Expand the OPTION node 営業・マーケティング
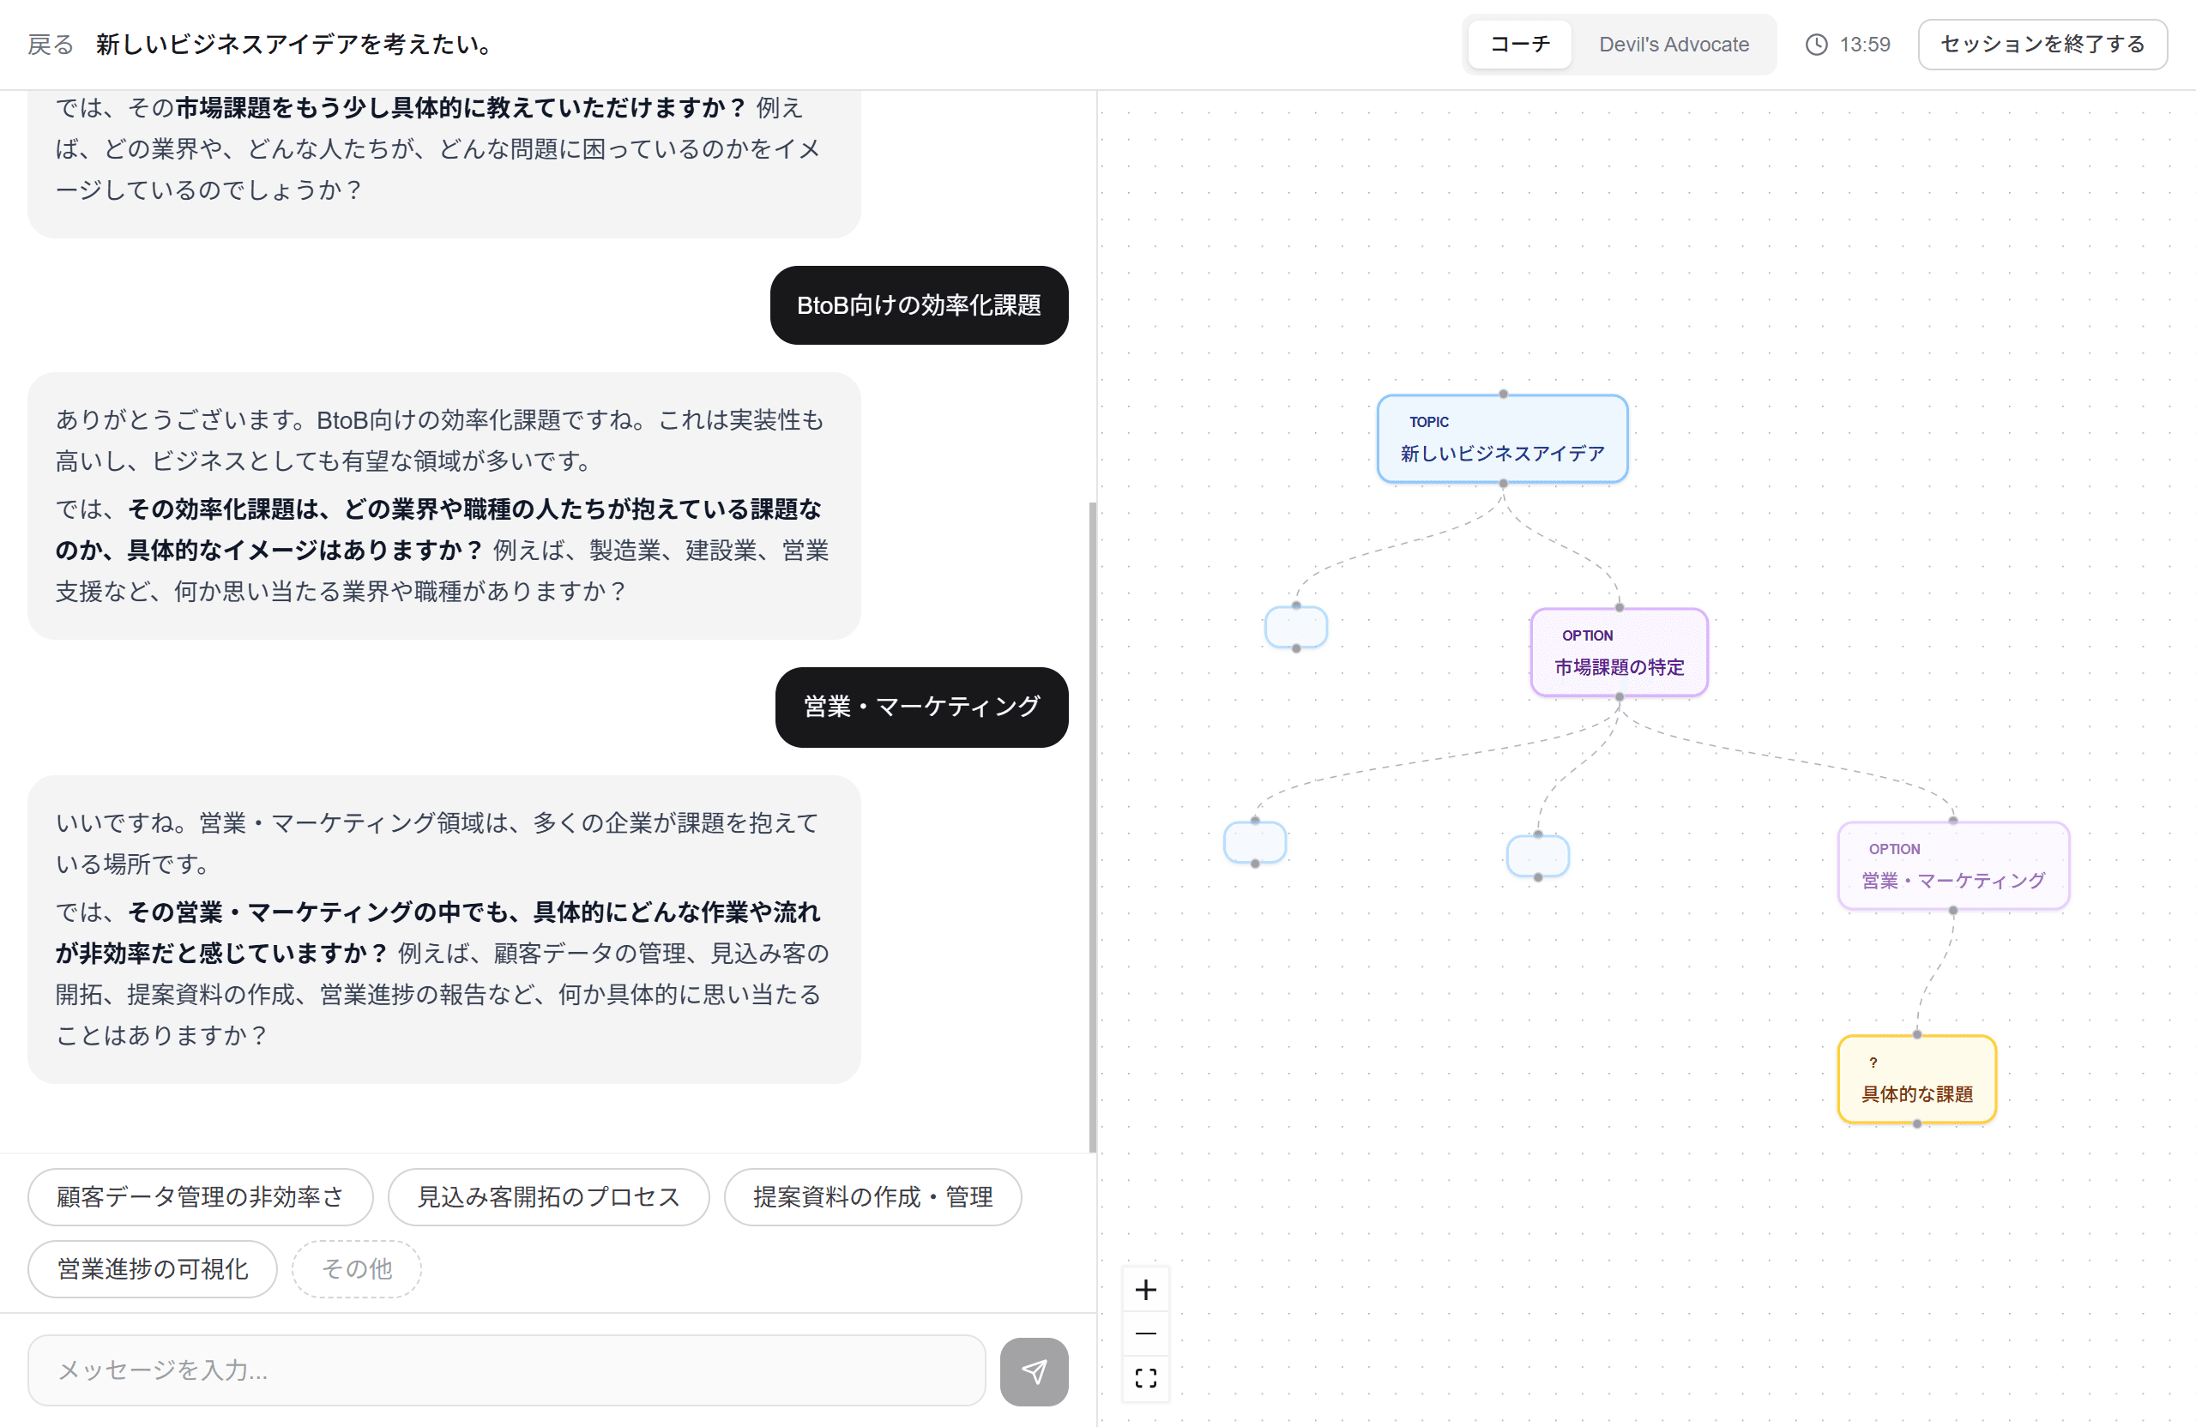2196x1427 pixels. [x=1953, y=865]
